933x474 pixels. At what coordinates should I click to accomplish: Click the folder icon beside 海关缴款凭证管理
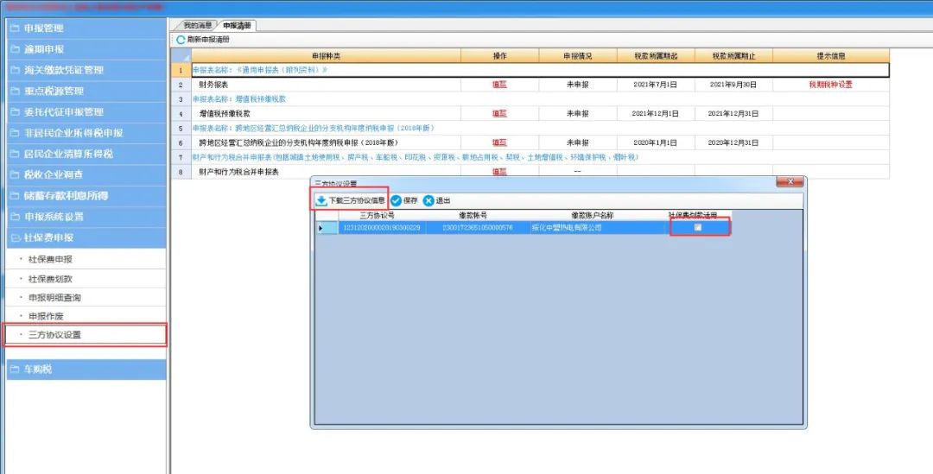(x=15, y=70)
